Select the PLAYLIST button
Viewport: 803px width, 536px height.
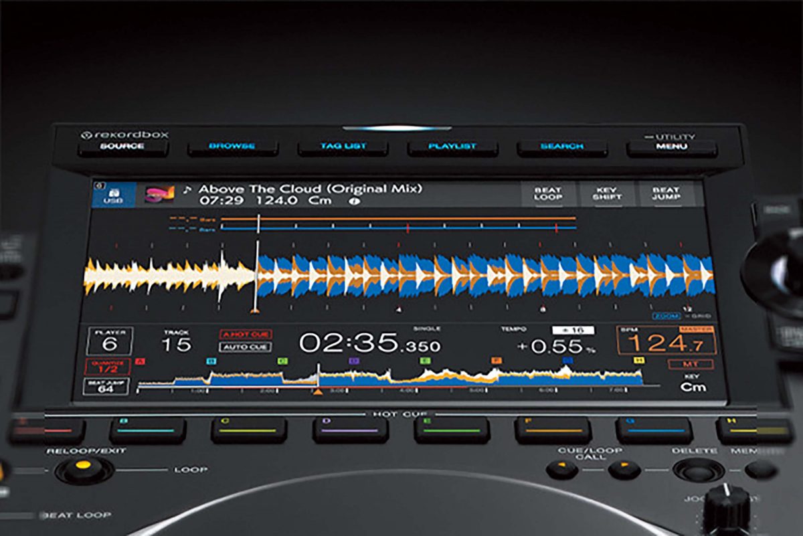452,147
